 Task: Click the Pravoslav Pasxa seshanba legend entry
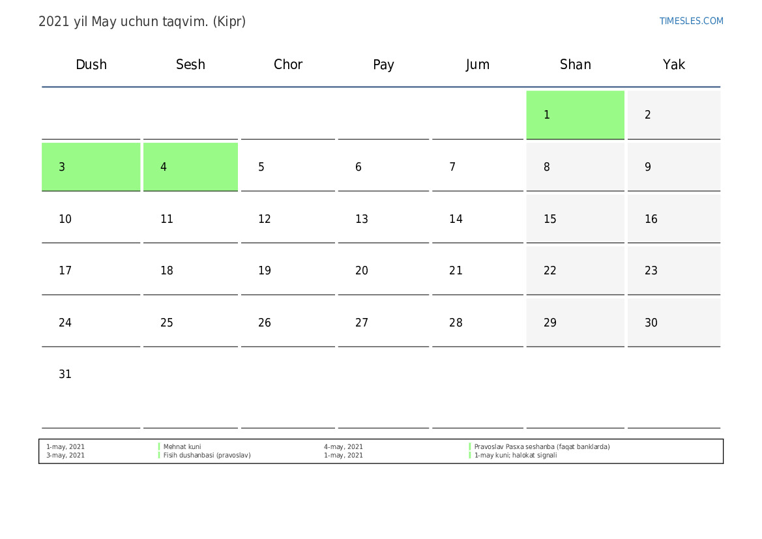point(542,447)
